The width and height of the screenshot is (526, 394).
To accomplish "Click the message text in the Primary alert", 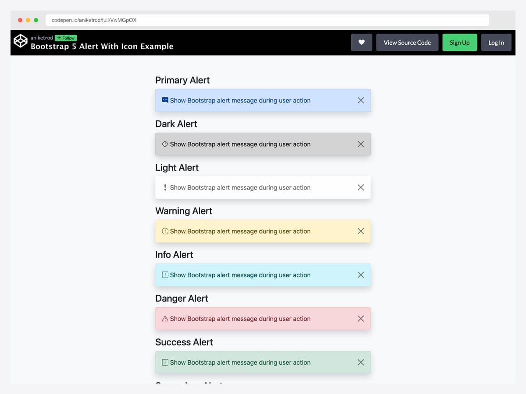I will [240, 100].
